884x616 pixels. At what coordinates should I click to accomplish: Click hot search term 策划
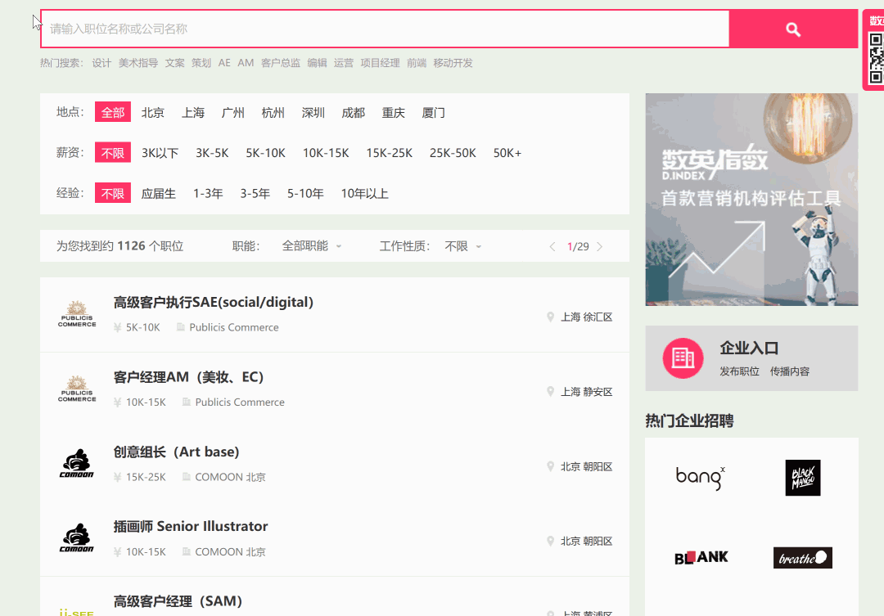(x=201, y=62)
